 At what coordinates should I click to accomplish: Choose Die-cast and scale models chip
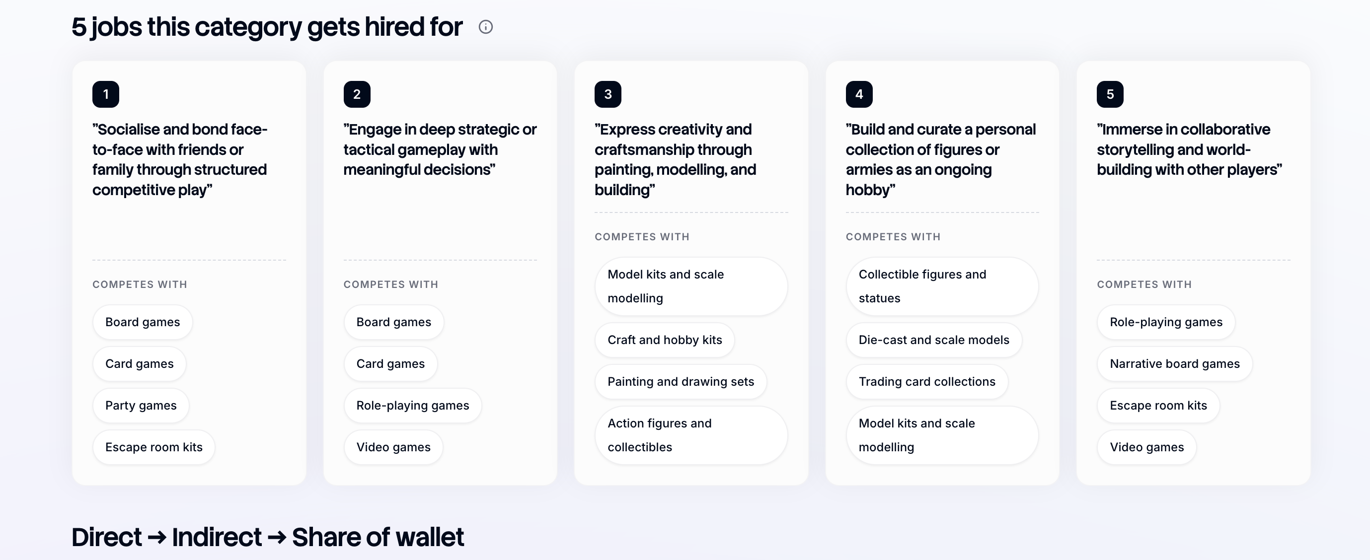[934, 340]
